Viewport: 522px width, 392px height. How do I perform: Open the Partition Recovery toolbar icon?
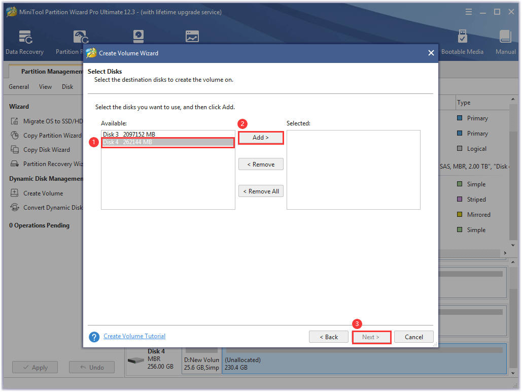(x=81, y=37)
